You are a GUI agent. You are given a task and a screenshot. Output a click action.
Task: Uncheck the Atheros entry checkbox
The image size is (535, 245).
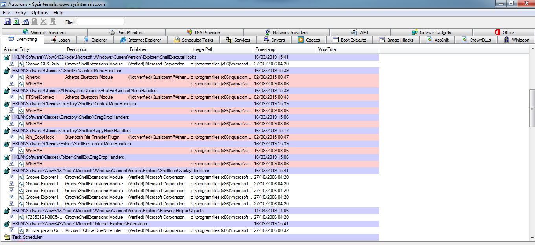coord(12,77)
